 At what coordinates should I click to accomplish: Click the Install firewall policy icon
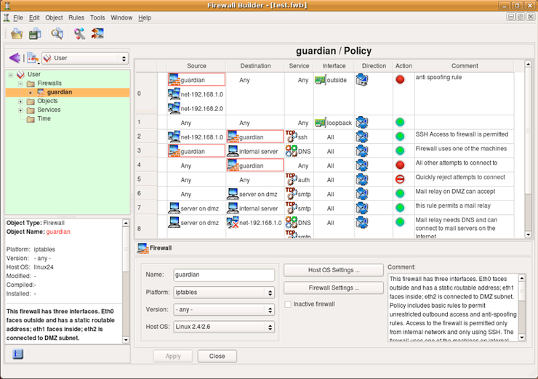pos(97,33)
